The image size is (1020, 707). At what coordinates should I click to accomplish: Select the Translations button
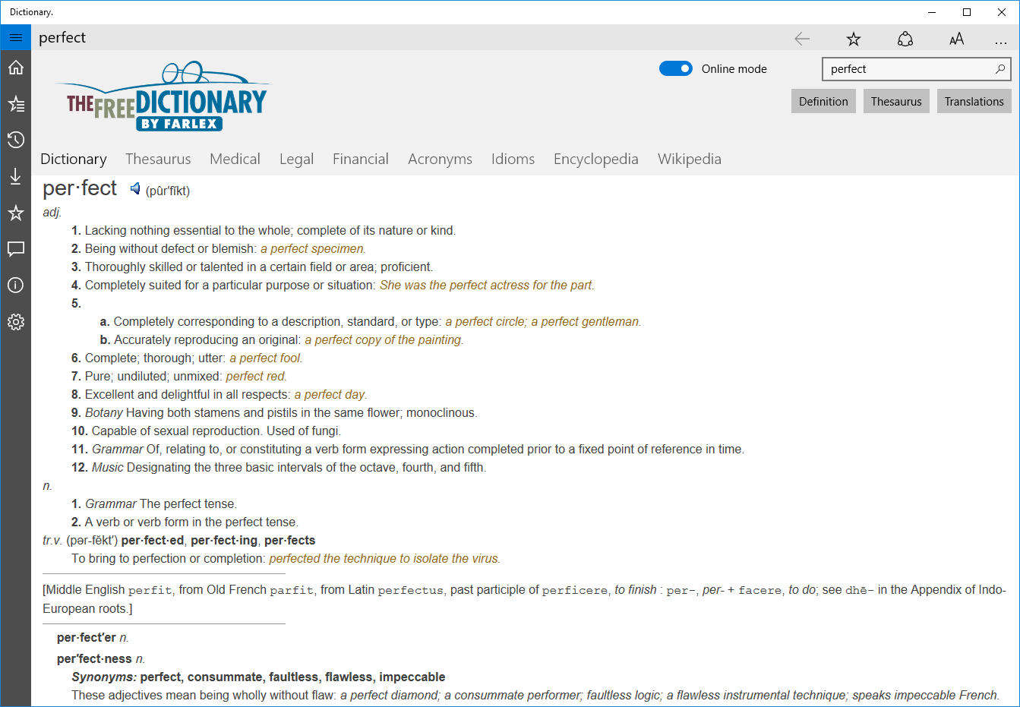(x=974, y=100)
